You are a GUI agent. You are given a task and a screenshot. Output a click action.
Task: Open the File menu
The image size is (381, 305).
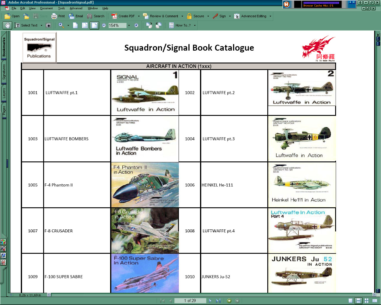pyautogui.click(x=14, y=8)
